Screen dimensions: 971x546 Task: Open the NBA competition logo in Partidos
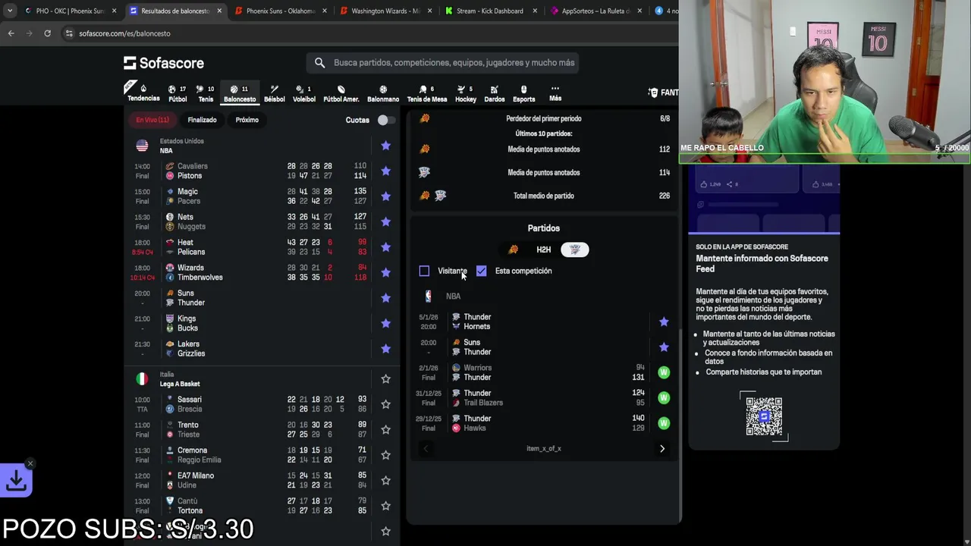(428, 297)
